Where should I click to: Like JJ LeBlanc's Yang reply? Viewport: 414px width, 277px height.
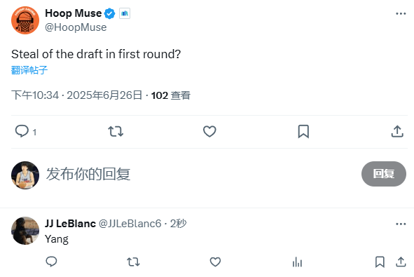[215, 262]
